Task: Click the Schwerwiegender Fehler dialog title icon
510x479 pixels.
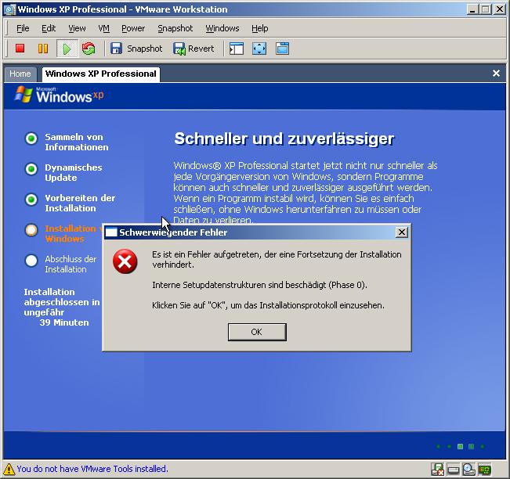Action: pyautogui.click(x=111, y=232)
